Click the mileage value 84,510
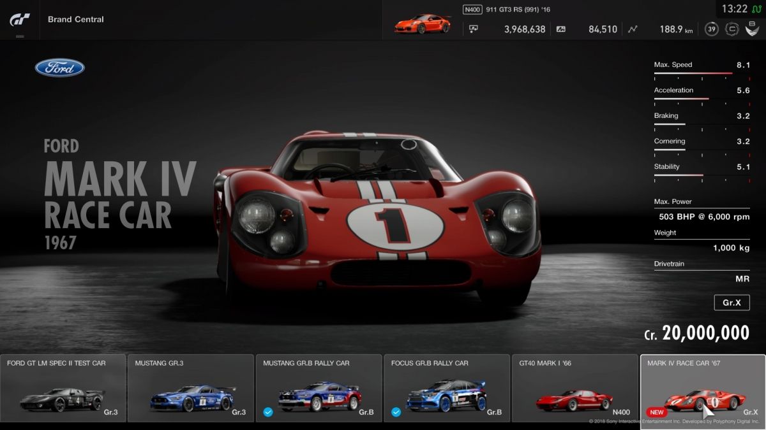Screen dimensions: 766x430 click(603, 29)
